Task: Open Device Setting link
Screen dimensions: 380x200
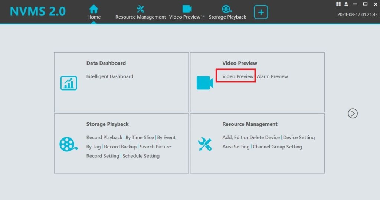Action: pos(299,137)
